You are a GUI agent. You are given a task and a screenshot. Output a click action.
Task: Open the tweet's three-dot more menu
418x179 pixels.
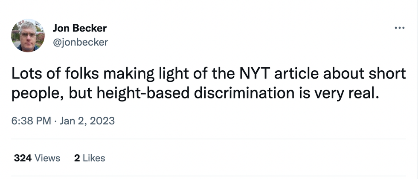click(399, 29)
